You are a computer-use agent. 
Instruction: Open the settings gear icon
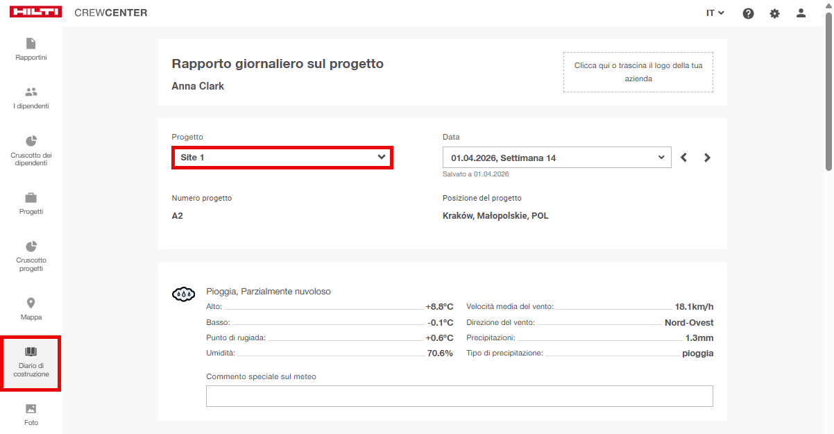point(774,13)
